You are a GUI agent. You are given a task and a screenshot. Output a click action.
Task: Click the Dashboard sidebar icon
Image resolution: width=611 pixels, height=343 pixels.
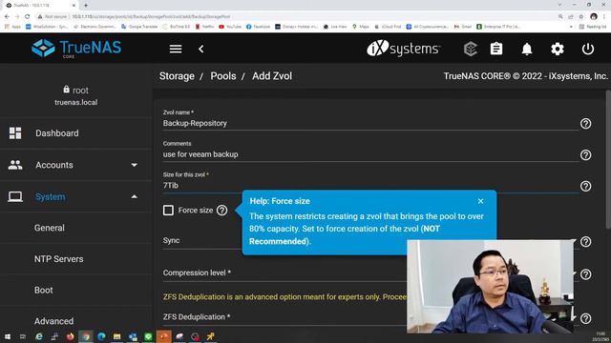pos(15,133)
